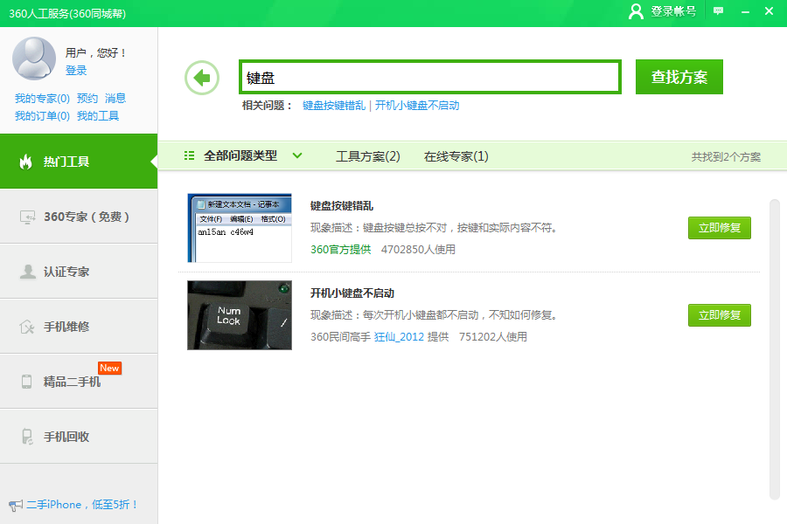The image size is (787, 524).
Task: Open the feedback message icon in title bar
Action: click(x=719, y=11)
